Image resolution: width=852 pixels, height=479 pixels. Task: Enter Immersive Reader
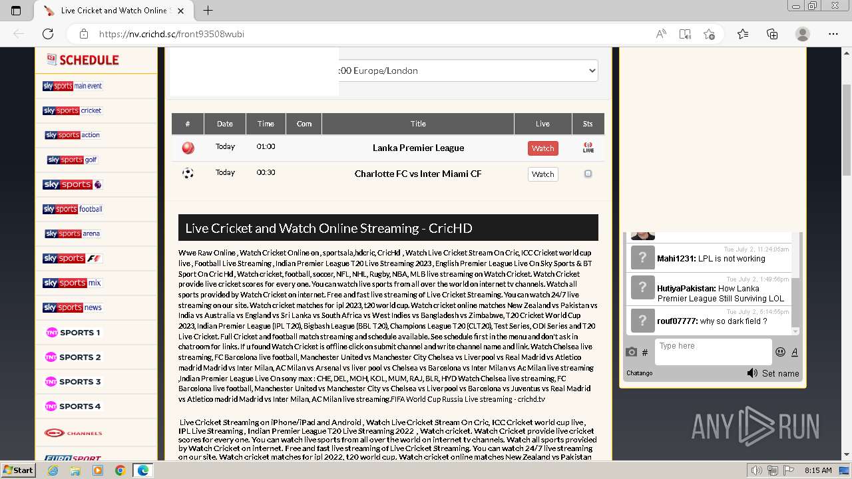685,34
